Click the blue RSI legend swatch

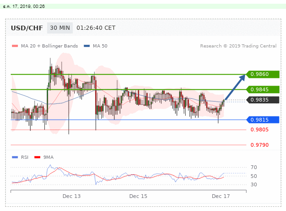(x=15, y=157)
